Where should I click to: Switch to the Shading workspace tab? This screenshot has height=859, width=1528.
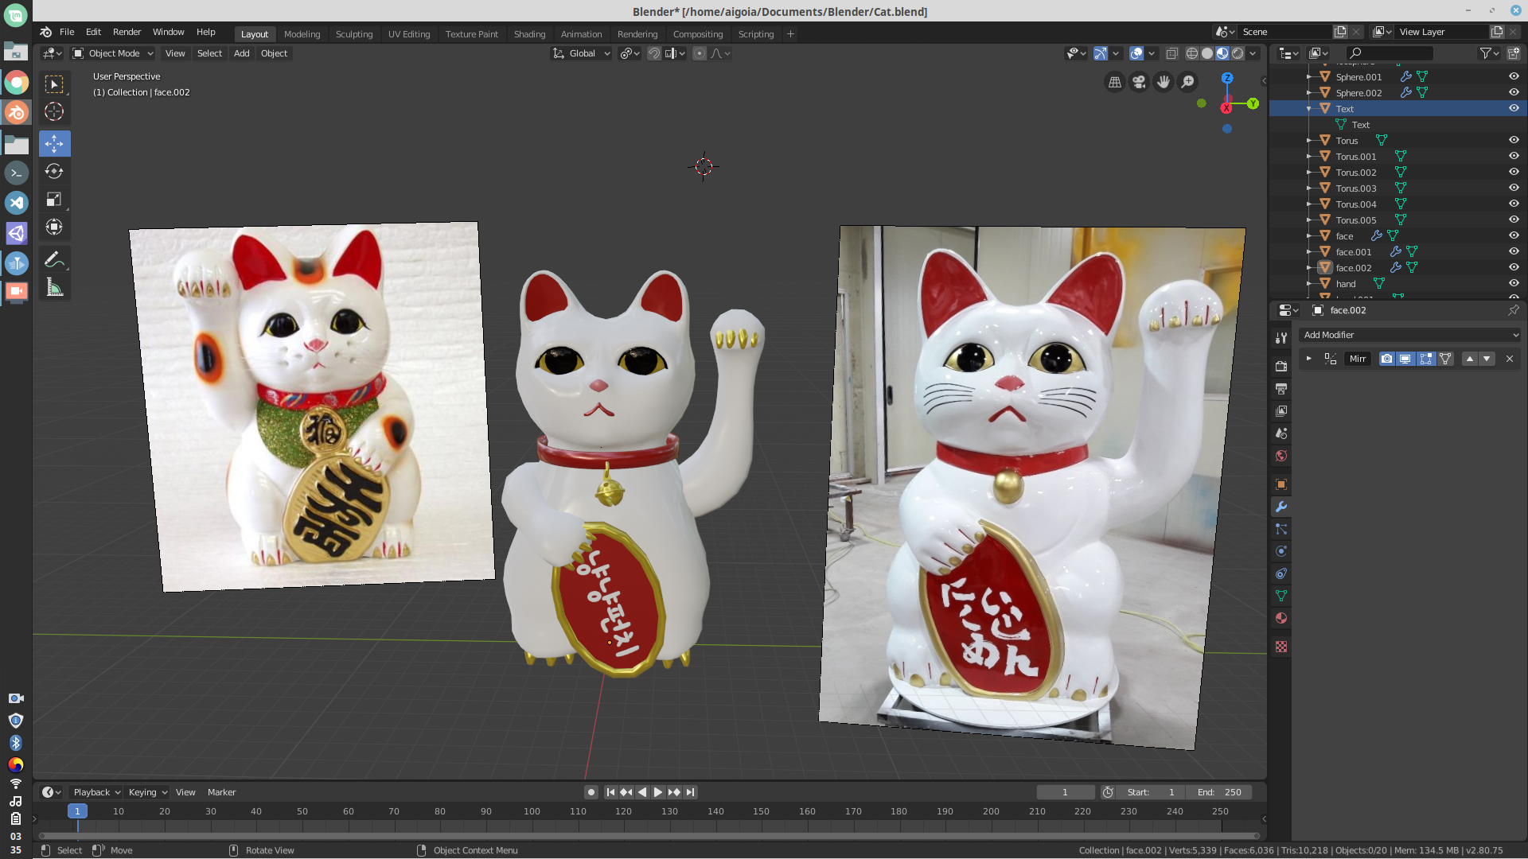529,34
